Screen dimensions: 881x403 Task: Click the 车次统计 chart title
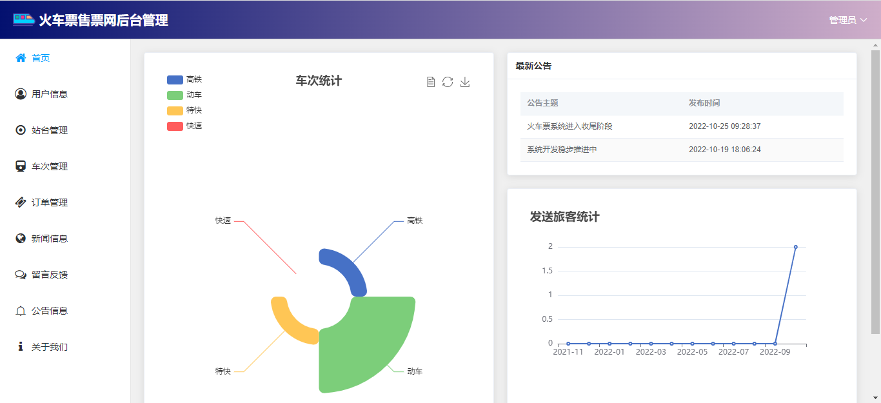(319, 81)
